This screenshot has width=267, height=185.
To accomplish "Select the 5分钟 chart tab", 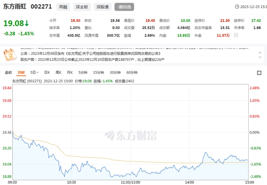I will pyautogui.click(x=83, y=72).
